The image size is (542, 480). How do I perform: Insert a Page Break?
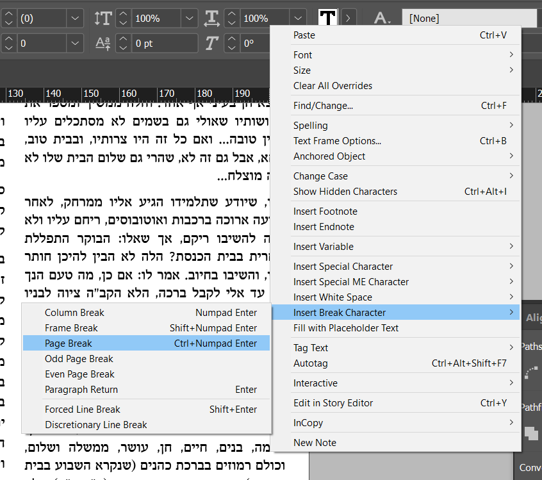(146, 343)
